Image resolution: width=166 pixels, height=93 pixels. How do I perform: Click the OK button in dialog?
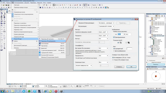point(132,67)
